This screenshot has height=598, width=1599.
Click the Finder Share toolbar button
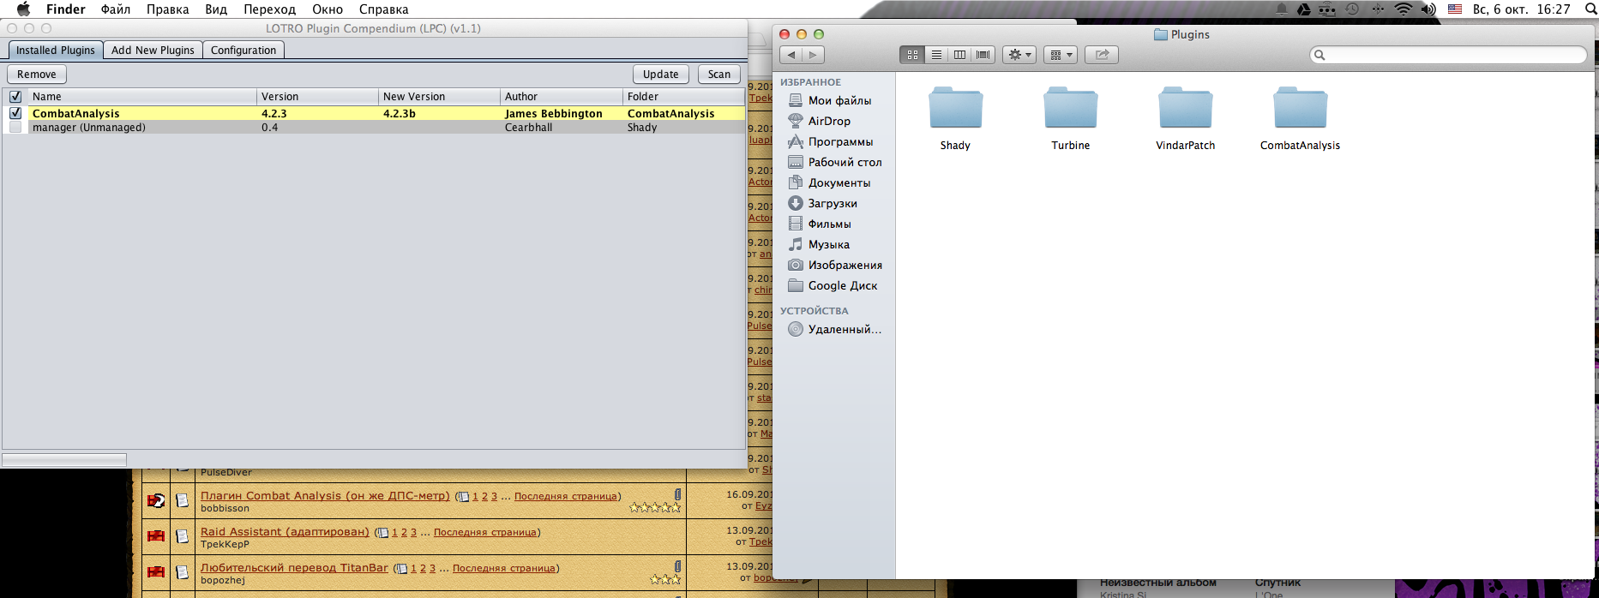tap(1103, 55)
